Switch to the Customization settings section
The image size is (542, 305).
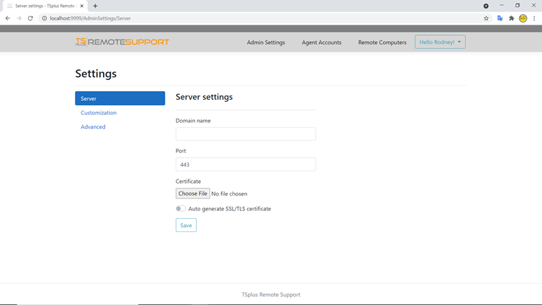click(x=99, y=113)
